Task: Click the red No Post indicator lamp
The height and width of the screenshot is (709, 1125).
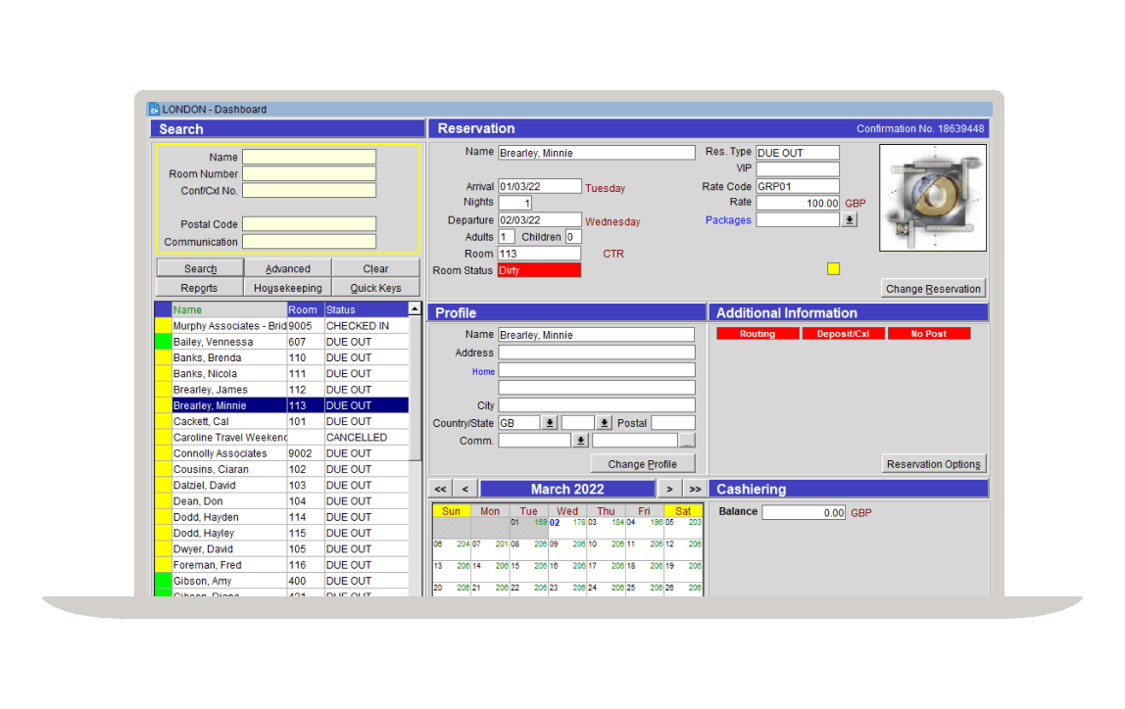Action: click(x=927, y=333)
